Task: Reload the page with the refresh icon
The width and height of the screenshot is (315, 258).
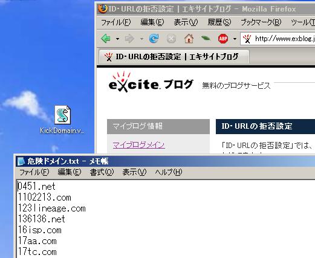Action: 154,38
